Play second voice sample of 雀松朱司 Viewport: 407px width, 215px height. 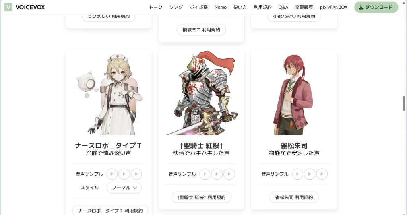[x=310, y=174]
